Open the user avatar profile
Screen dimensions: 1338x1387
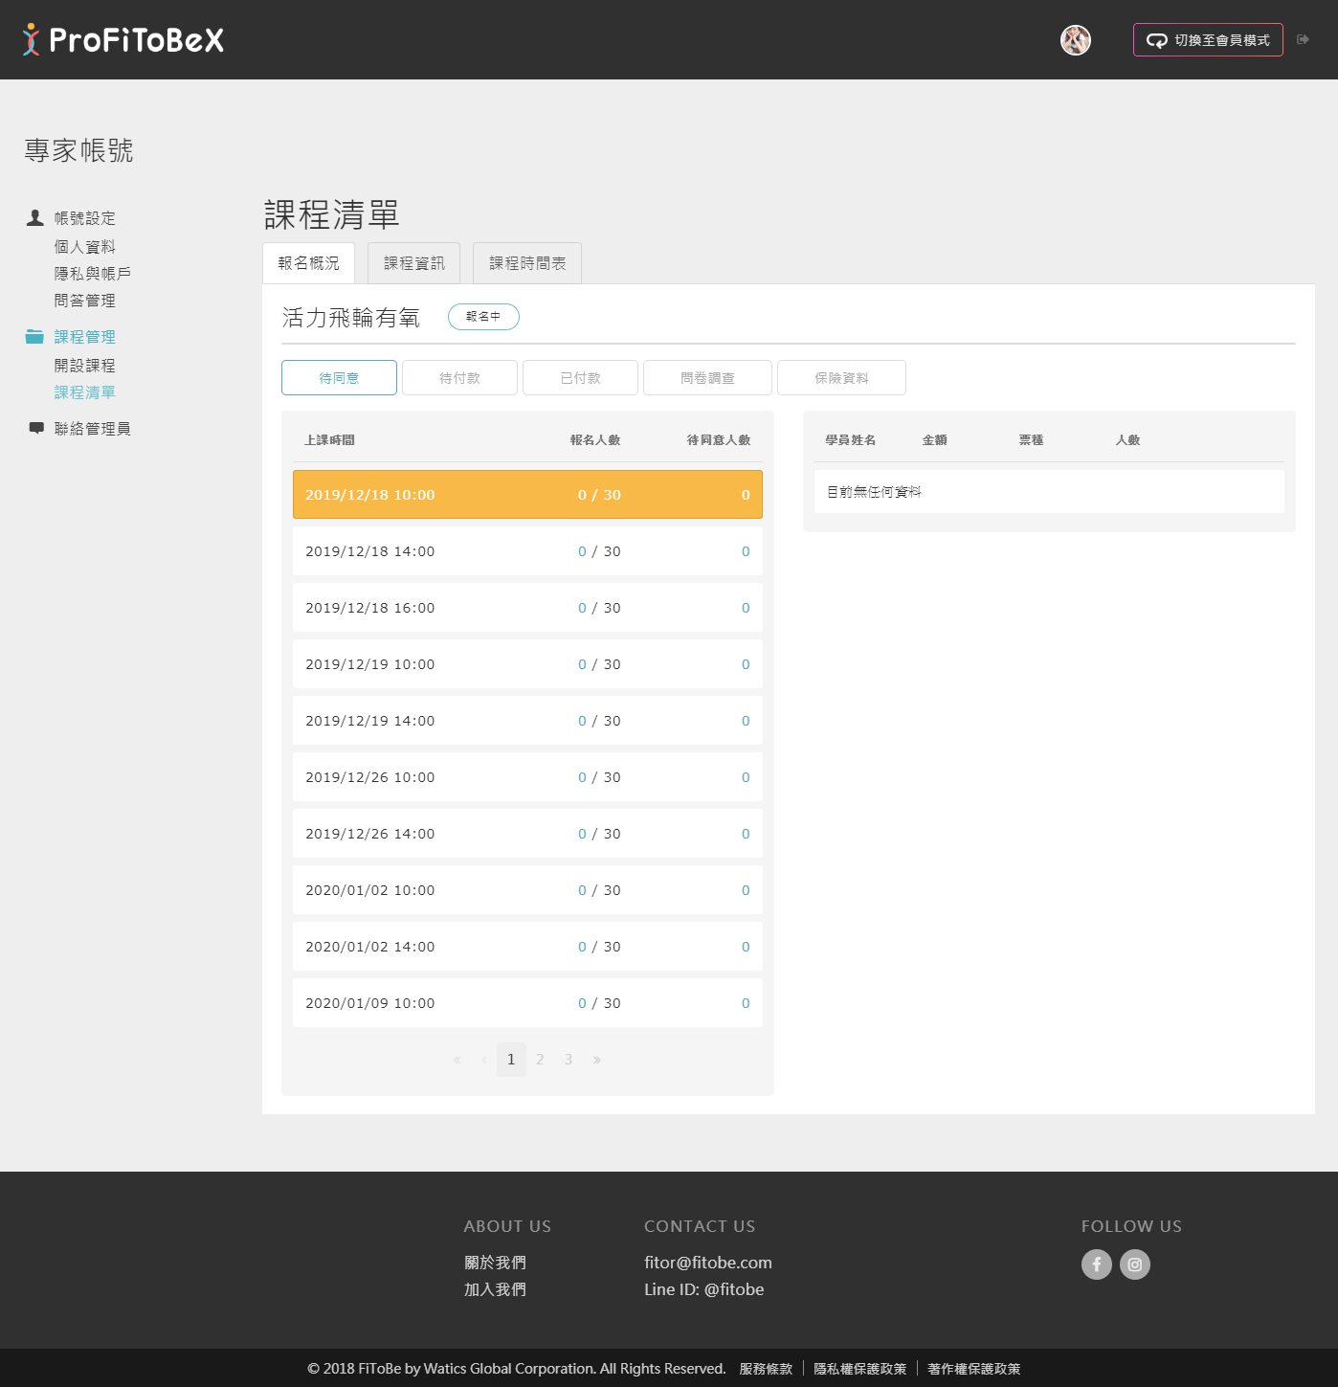[1076, 40]
